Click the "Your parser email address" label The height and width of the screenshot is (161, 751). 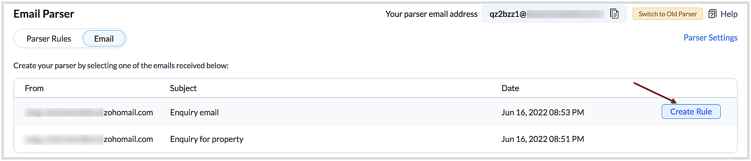point(431,14)
